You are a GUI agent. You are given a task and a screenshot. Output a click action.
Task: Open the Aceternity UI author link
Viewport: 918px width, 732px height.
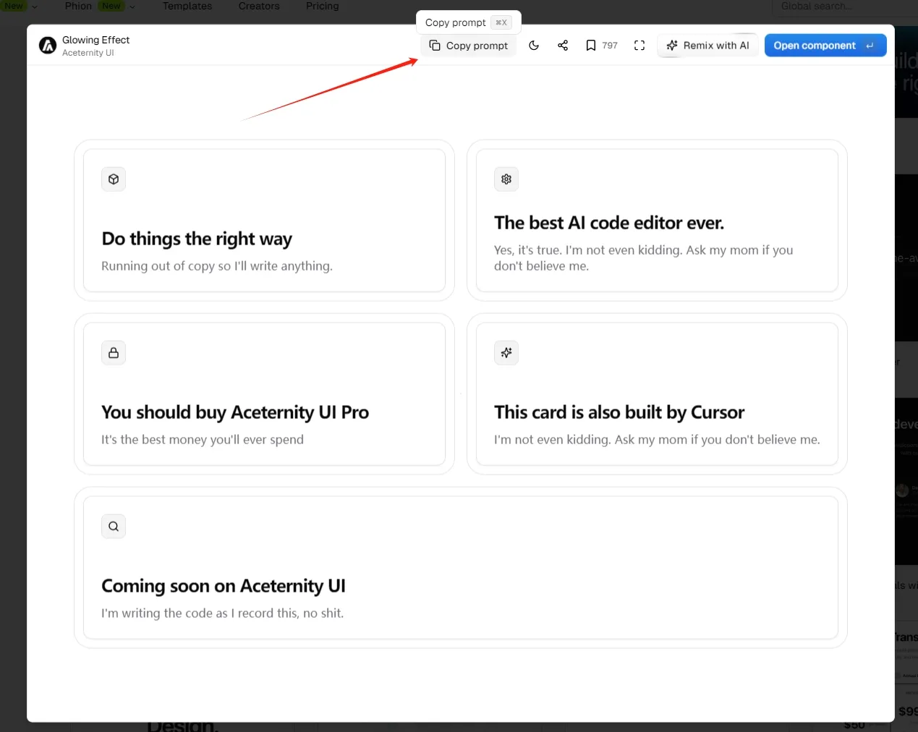click(x=88, y=53)
